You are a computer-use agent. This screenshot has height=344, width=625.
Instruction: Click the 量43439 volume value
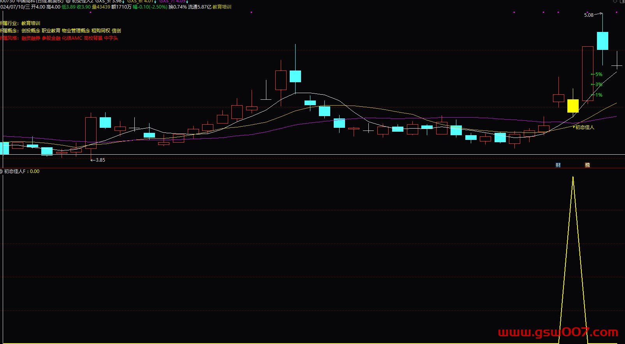pyautogui.click(x=101, y=7)
